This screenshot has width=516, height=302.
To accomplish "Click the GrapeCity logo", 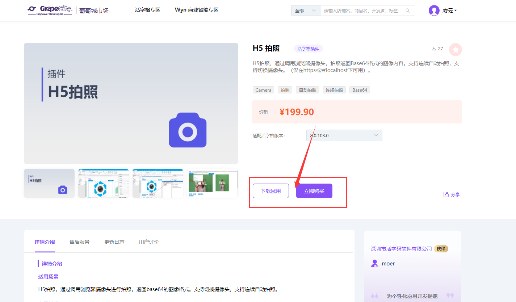I will (50, 10).
